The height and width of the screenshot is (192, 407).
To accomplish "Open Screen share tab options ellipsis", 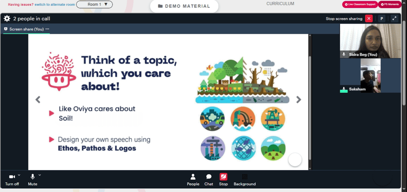I will (x=47, y=29).
